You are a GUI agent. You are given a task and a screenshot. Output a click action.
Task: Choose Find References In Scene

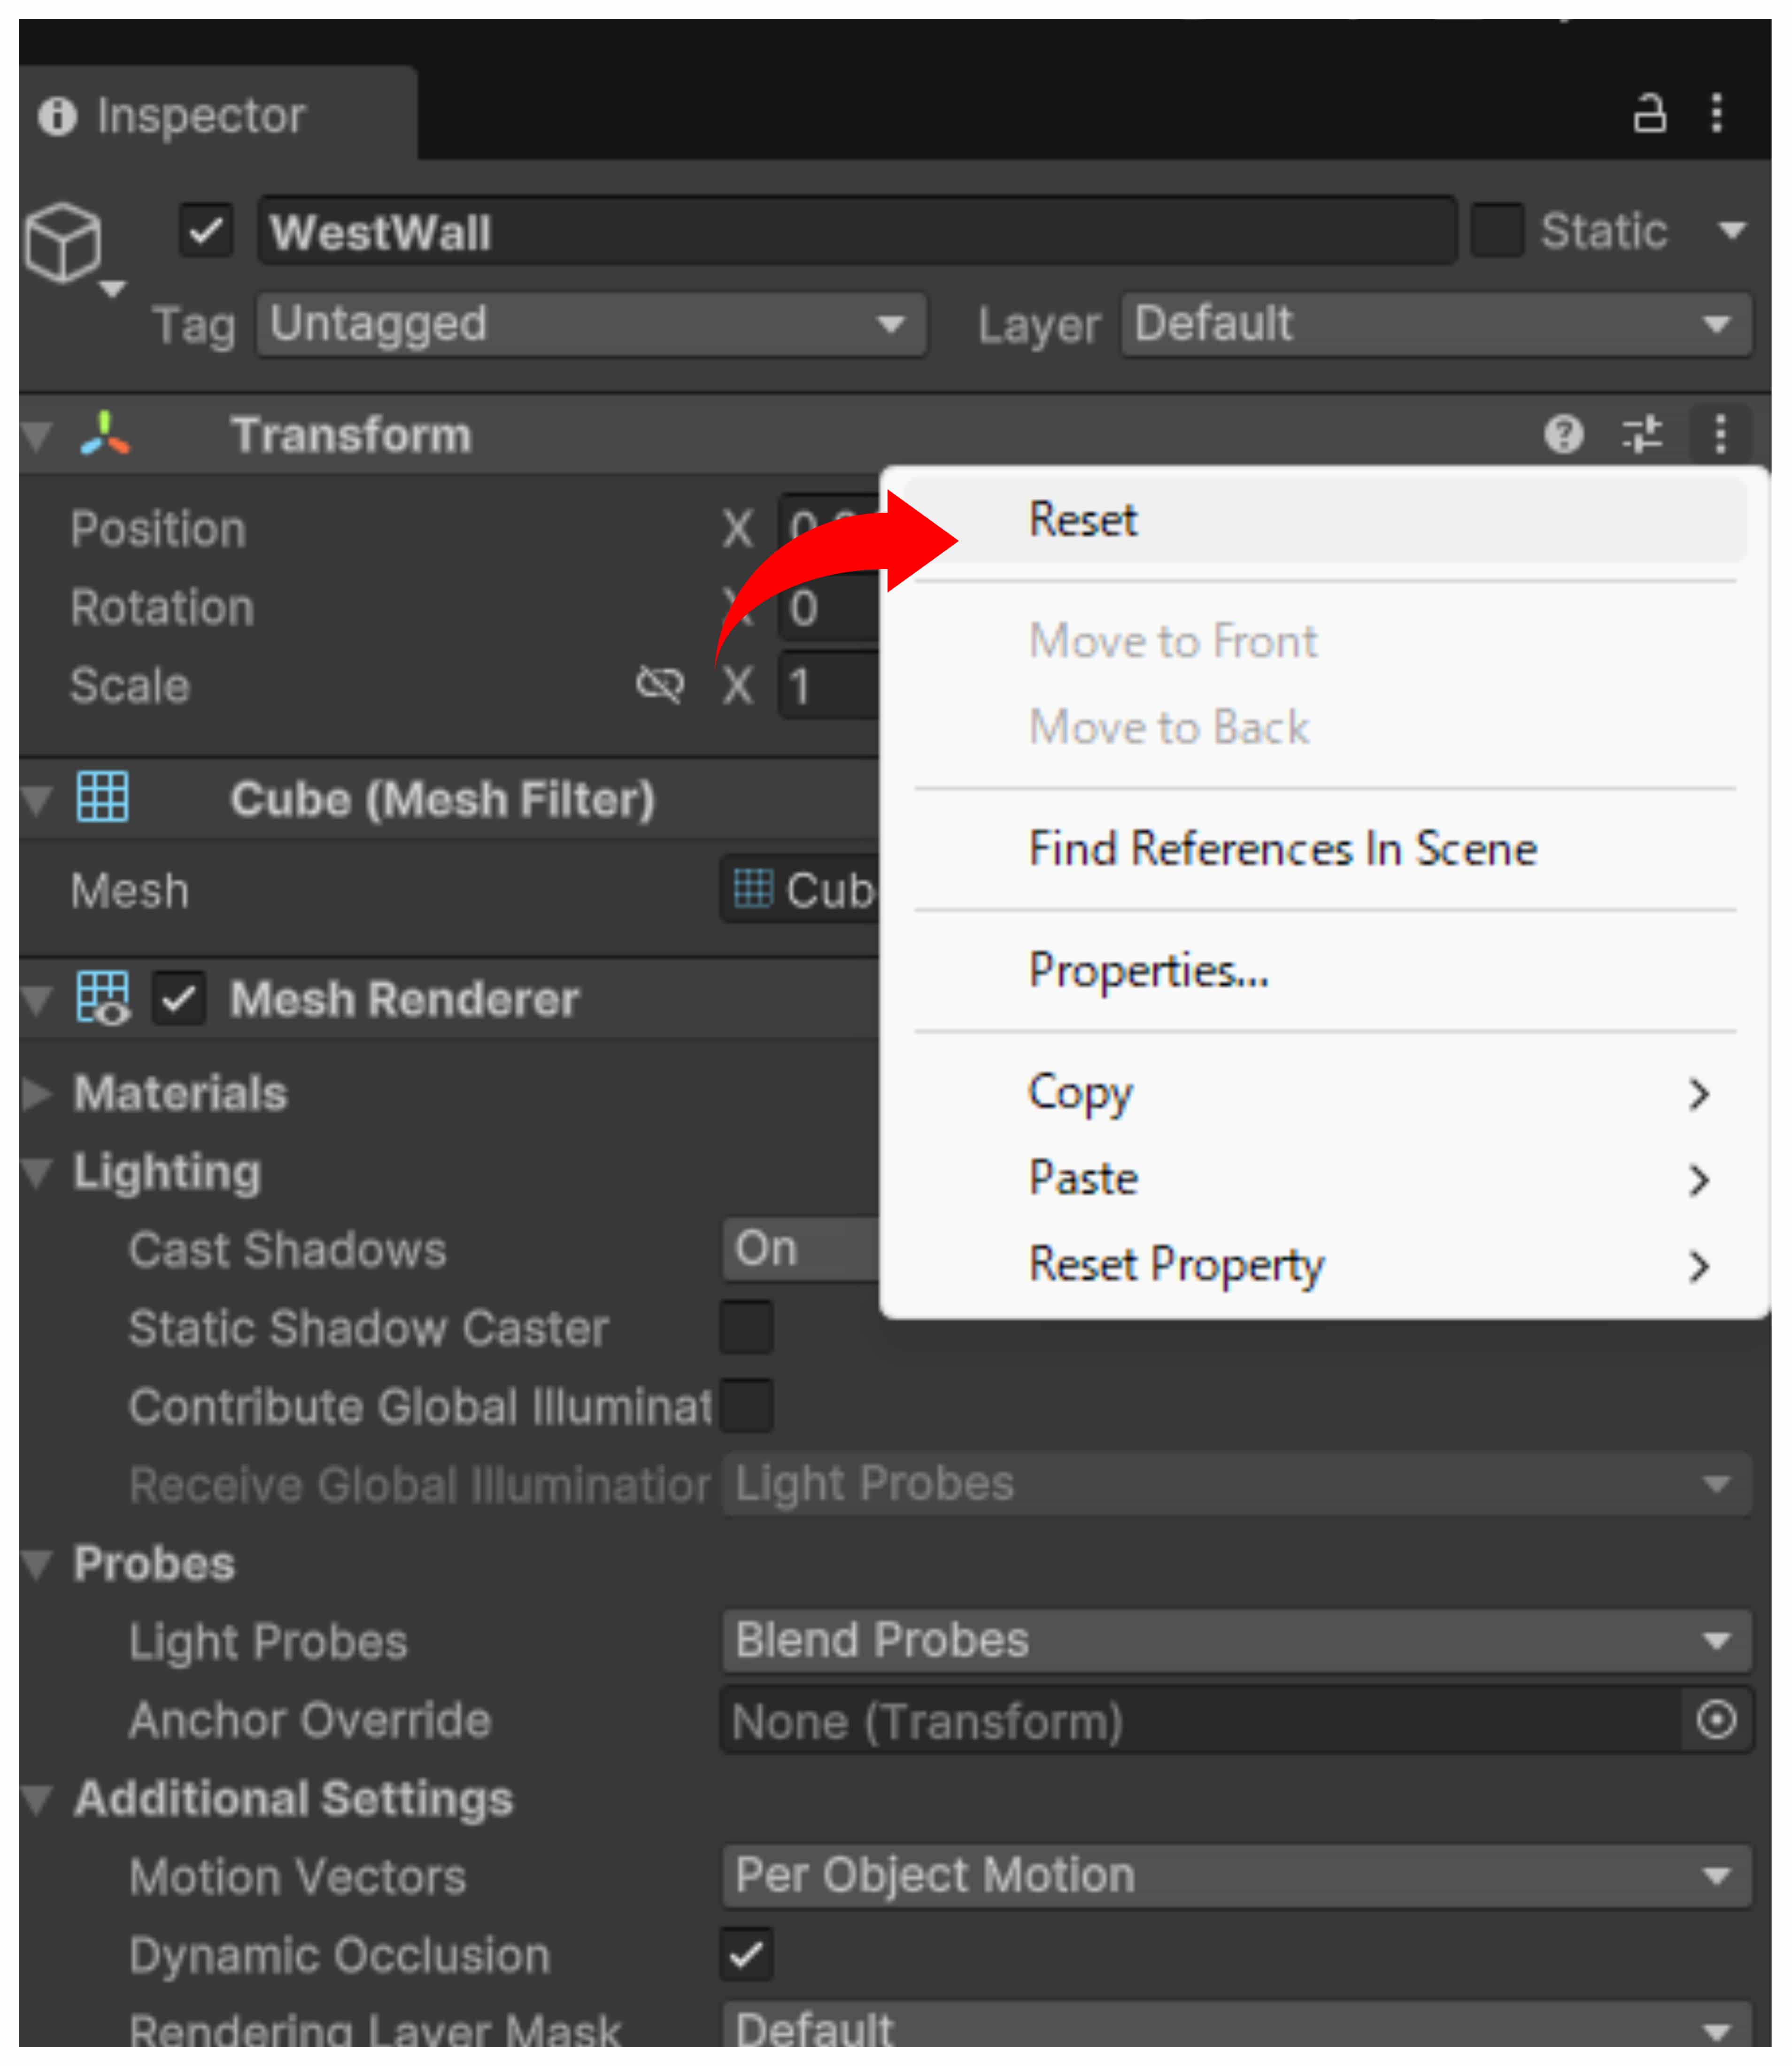click(1282, 849)
